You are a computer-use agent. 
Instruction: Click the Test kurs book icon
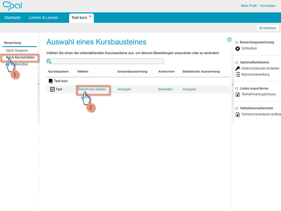pos(51,81)
